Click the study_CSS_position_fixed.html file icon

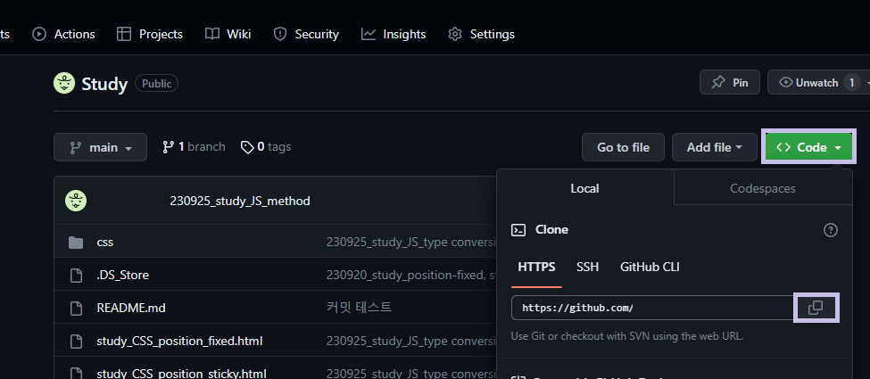[x=76, y=341]
